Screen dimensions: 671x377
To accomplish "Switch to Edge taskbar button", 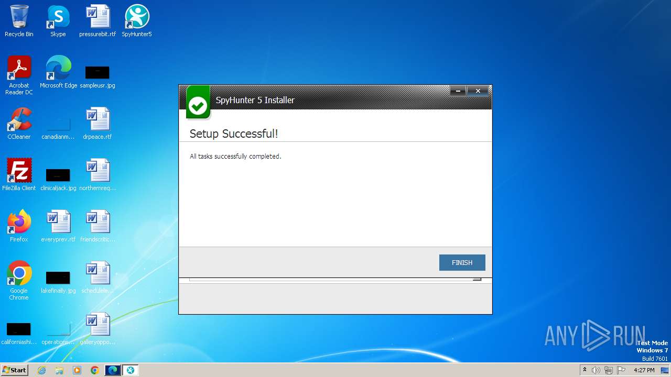I will [112, 370].
